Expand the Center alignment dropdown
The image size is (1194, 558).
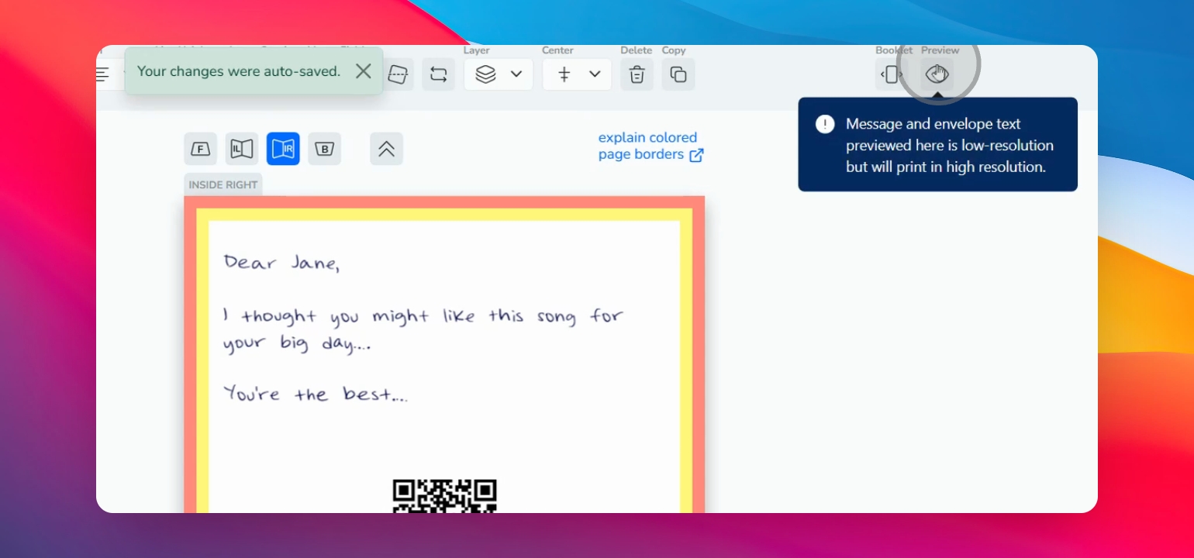pos(577,74)
